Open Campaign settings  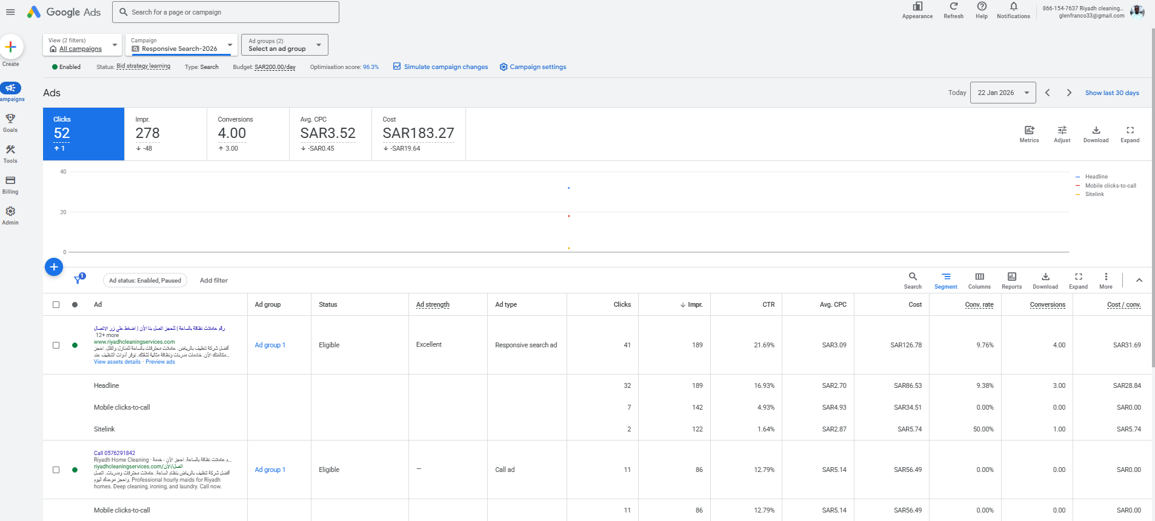[533, 67]
